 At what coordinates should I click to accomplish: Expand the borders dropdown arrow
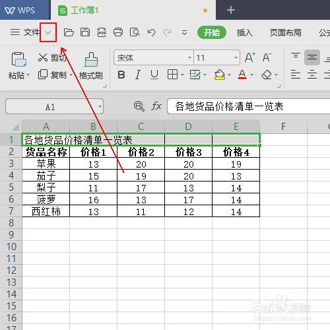(182, 75)
